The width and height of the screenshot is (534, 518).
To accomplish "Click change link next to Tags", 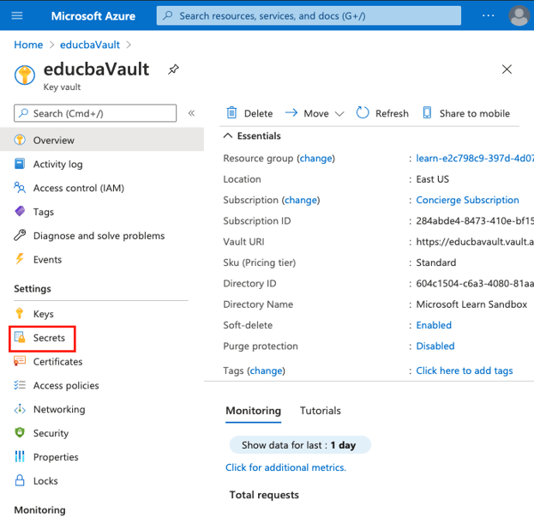I will pyautogui.click(x=267, y=370).
